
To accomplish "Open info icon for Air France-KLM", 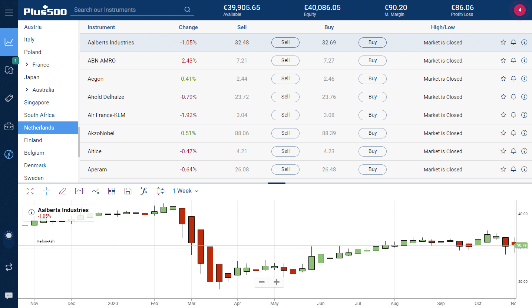I will click(524, 115).
